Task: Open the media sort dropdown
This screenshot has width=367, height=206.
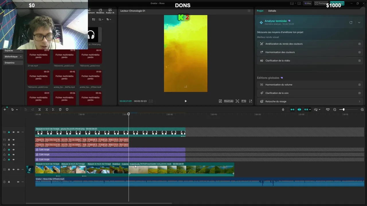Action: [x=101, y=19]
